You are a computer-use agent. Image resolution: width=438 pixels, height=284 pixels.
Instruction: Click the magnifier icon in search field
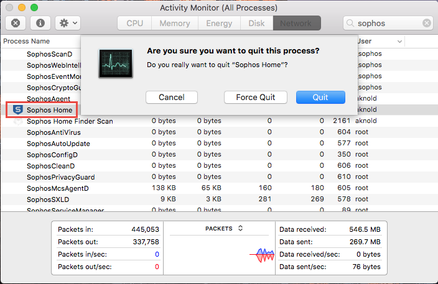[350, 23]
